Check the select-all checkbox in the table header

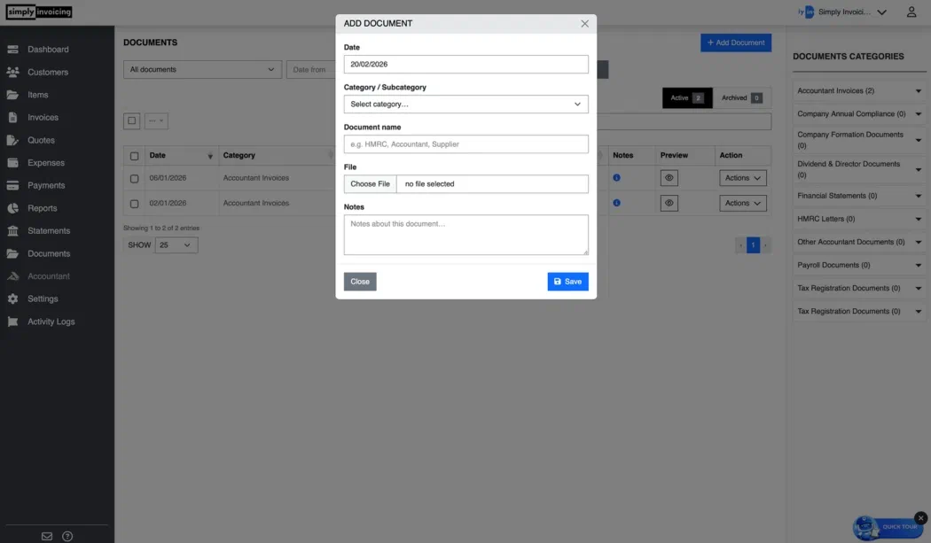coord(134,155)
